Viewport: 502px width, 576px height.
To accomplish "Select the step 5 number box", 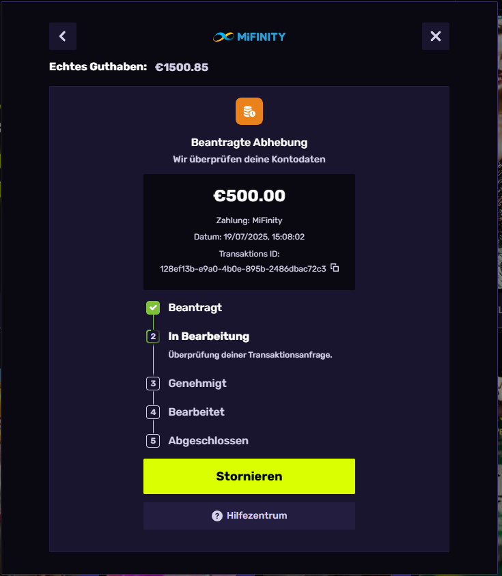I will click(153, 441).
